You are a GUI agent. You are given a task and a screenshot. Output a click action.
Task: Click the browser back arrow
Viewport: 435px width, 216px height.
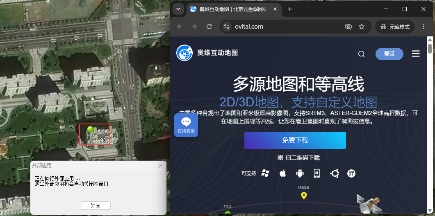pos(180,27)
